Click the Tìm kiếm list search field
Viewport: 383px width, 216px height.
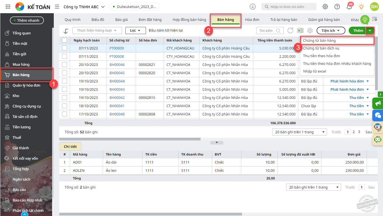click(270, 31)
